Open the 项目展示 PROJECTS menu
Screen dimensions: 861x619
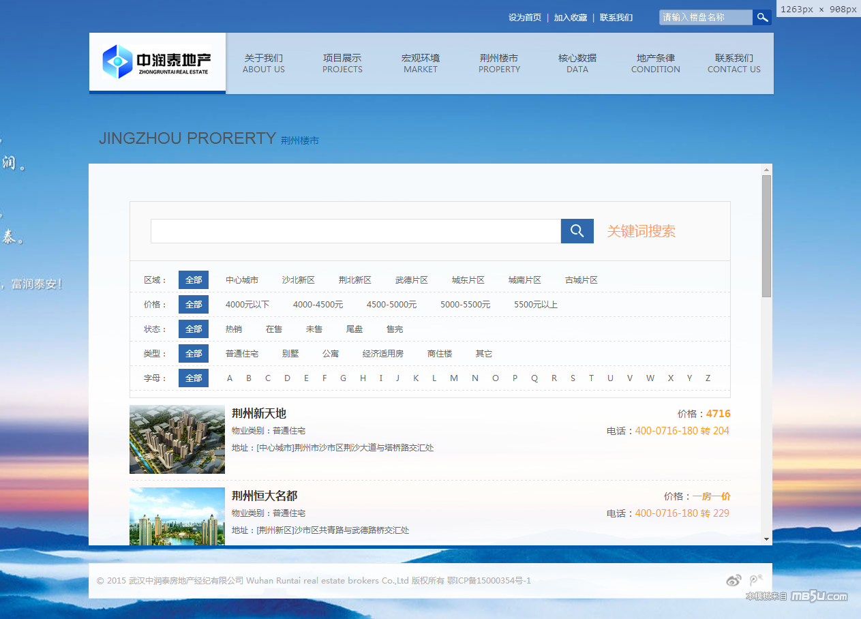(x=342, y=63)
